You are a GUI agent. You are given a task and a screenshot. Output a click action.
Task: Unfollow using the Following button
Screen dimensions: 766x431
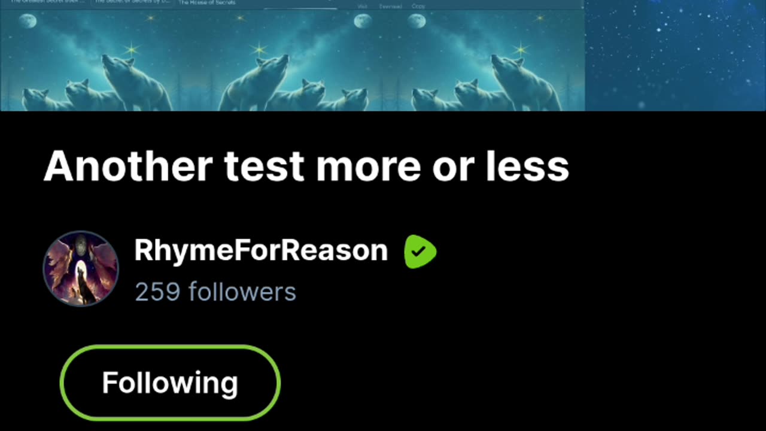(x=170, y=383)
